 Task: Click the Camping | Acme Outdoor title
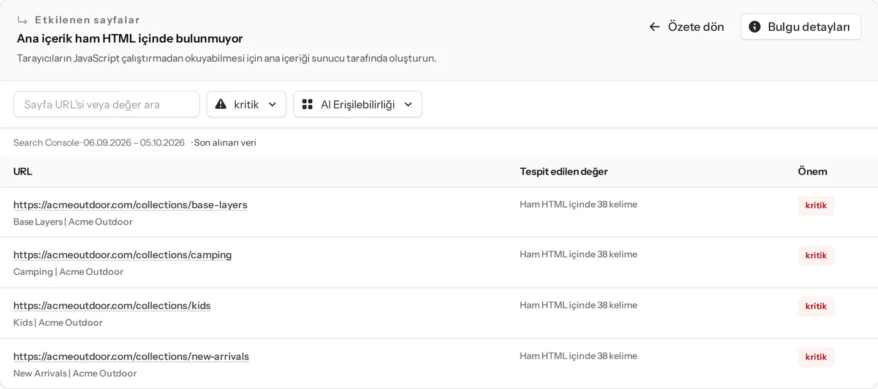point(68,272)
